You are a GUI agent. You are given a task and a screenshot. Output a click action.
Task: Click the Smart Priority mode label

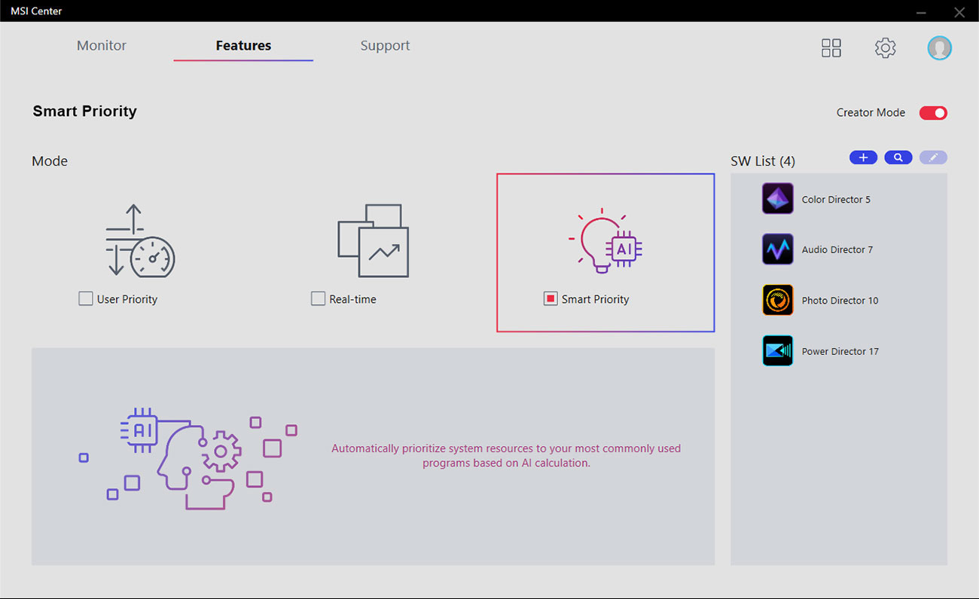pos(595,299)
